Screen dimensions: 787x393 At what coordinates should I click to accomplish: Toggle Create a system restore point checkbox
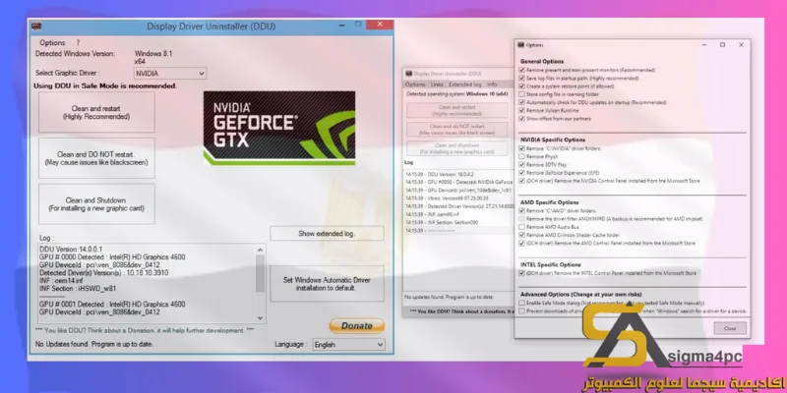click(522, 86)
